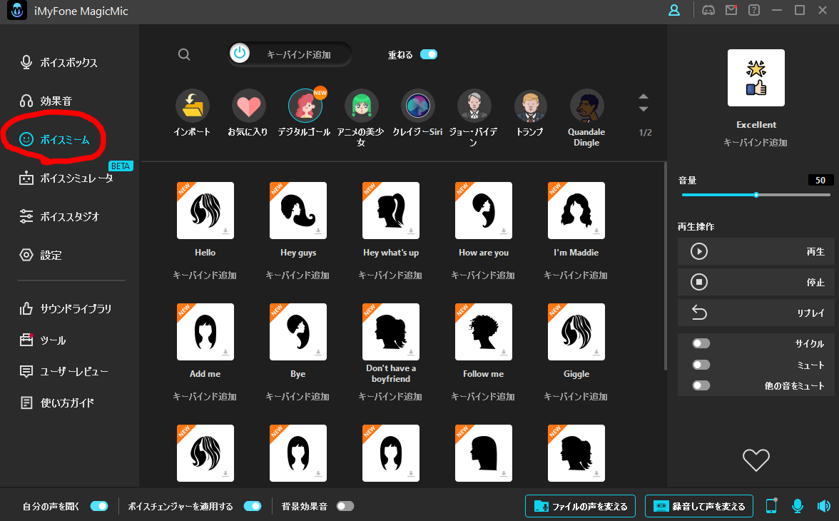The height and width of the screenshot is (521, 839).
Task: Click the heart favorite icon in right panel
Action: [x=756, y=460]
